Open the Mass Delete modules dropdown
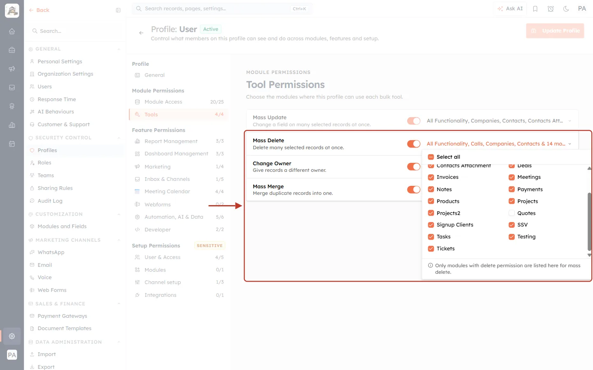The width and height of the screenshot is (593, 370). (499, 143)
